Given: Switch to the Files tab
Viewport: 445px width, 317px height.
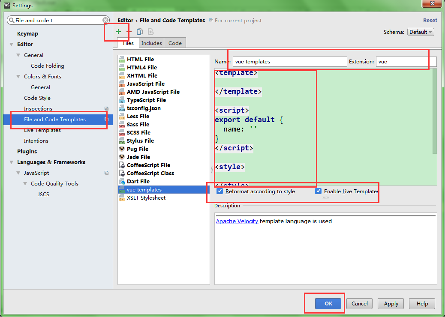Looking at the screenshot, I should (128, 43).
